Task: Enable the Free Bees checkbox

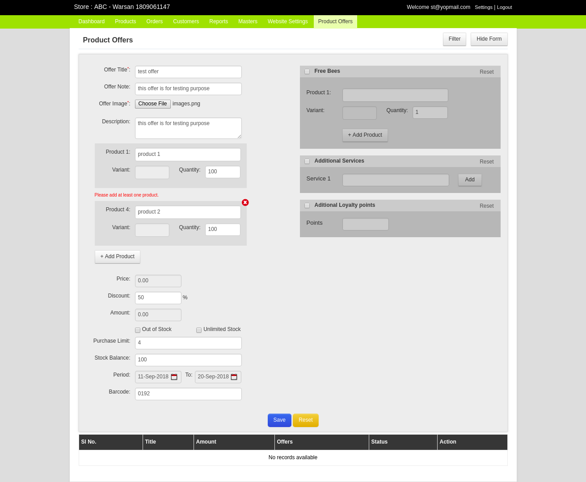Action: click(x=307, y=71)
